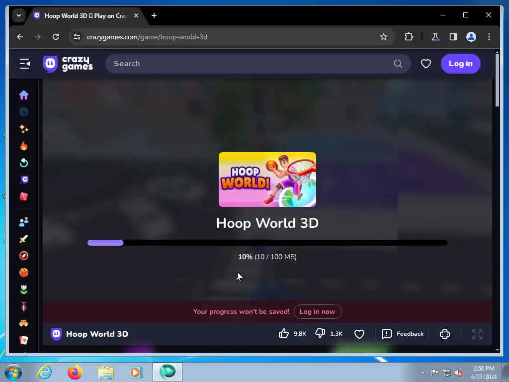Click the Log in button
Image resolution: width=509 pixels, height=382 pixels.
tap(460, 64)
